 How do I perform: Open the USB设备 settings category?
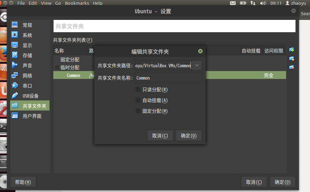pyautogui.click(x=30, y=96)
